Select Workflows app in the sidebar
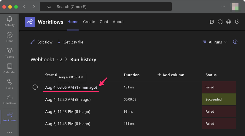Viewport: 245px width, 136px height. (9, 116)
